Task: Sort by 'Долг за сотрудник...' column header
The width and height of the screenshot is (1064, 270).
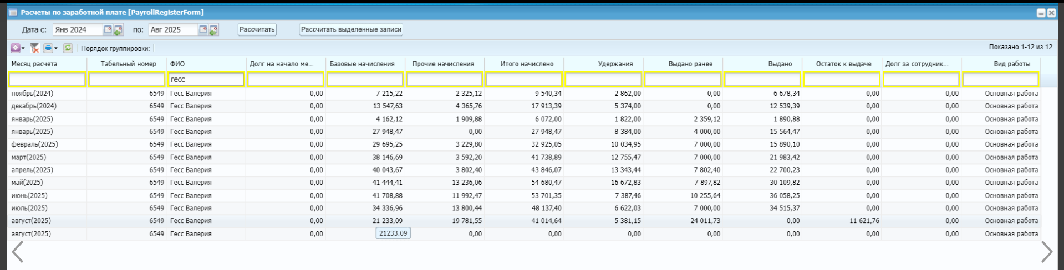Action: point(922,64)
